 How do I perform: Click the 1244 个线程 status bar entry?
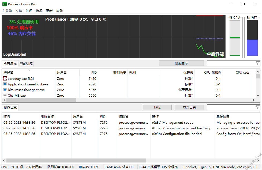tap(158, 167)
